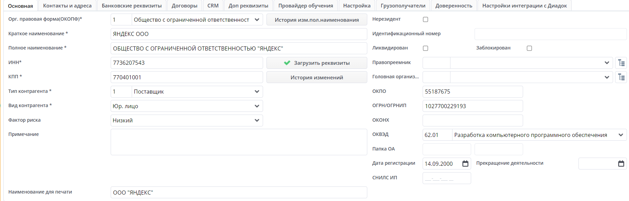Go to Контакты и адреса tab
Image resolution: width=629 pixels, height=201 pixels.
click(67, 6)
